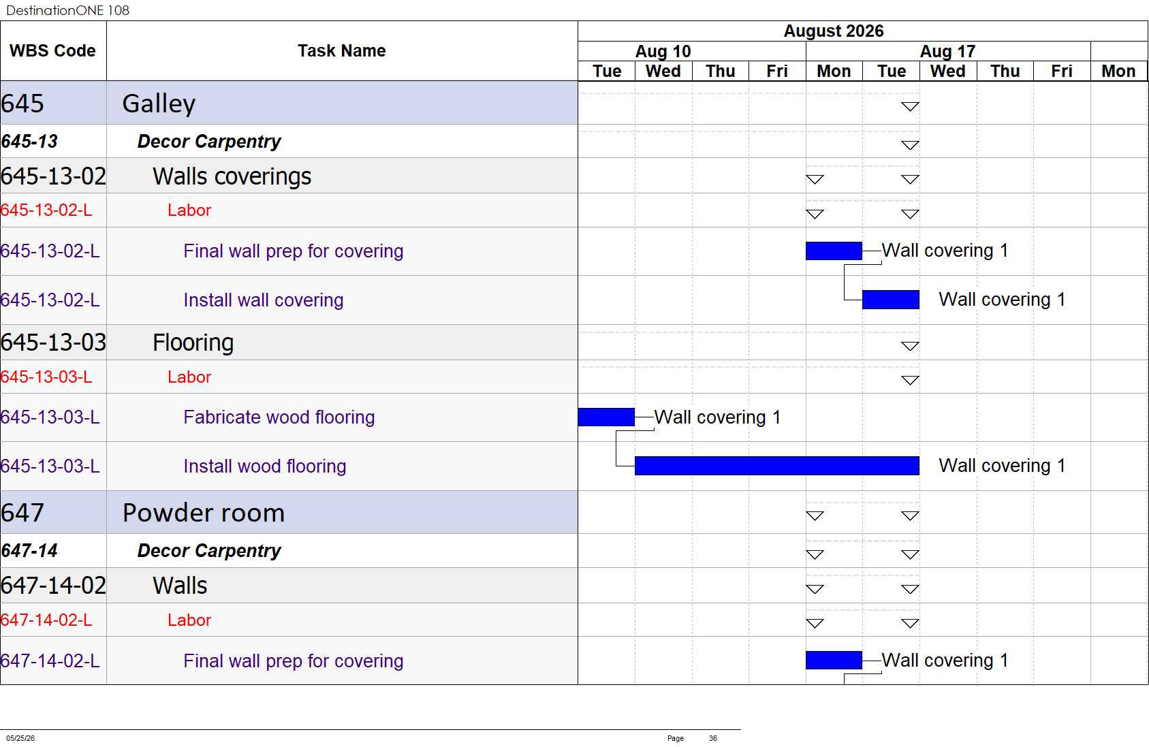Viewport: 1149px width, 747px height.
Task: Click the Powder room task row
Action: coord(289,512)
